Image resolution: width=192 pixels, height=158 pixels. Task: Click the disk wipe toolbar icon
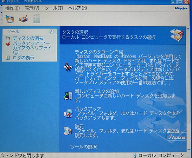tap(10, 19)
